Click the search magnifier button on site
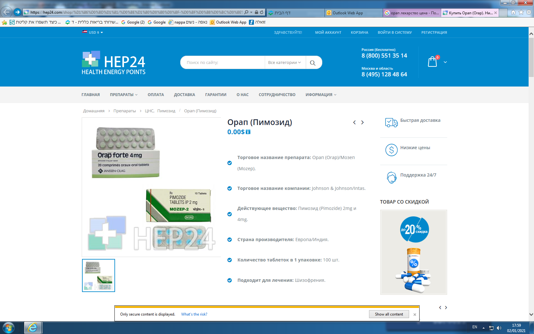The height and width of the screenshot is (334, 534). (x=313, y=63)
